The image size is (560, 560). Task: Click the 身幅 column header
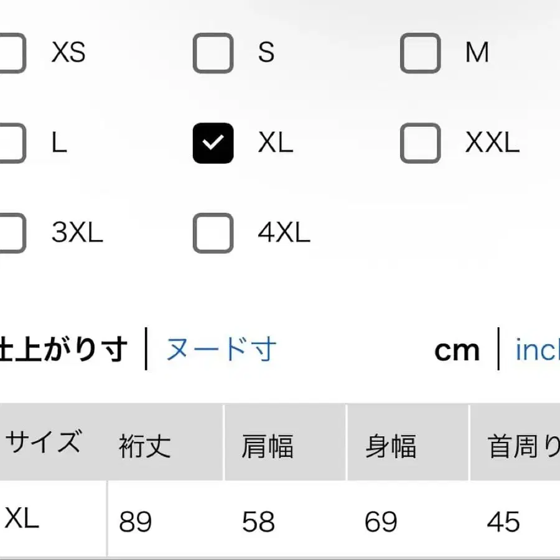[390, 447]
